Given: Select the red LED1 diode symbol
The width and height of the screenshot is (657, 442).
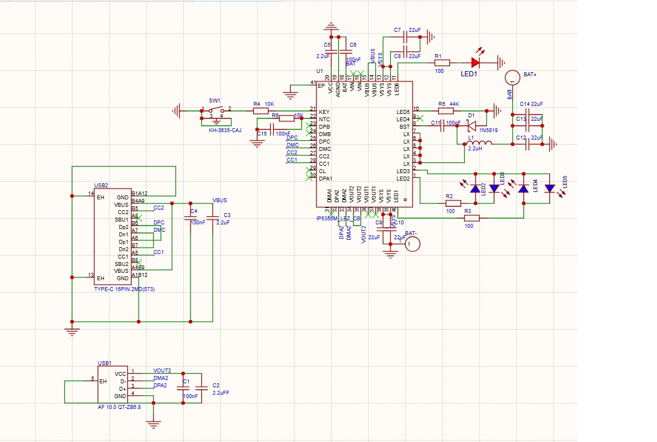Looking at the screenshot, I should click(x=476, y=63).
